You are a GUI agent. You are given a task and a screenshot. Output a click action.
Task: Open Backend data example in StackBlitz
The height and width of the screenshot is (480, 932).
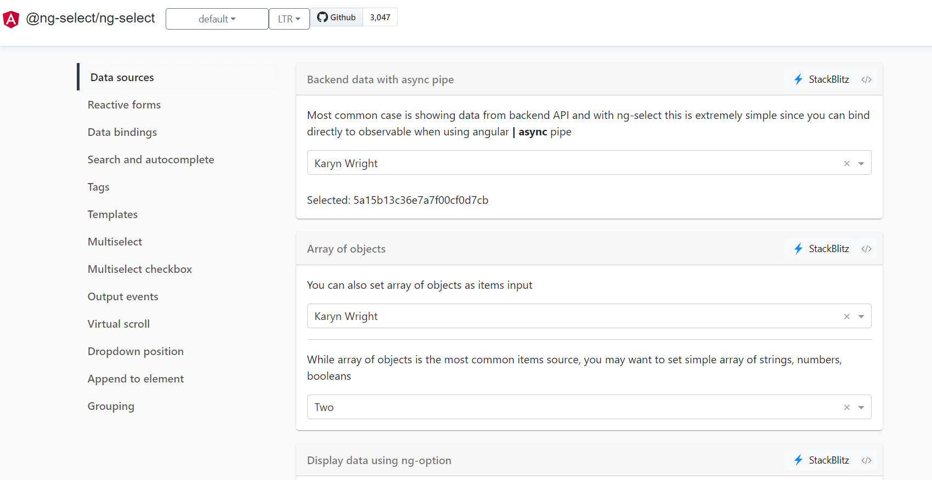pos(822,79)
